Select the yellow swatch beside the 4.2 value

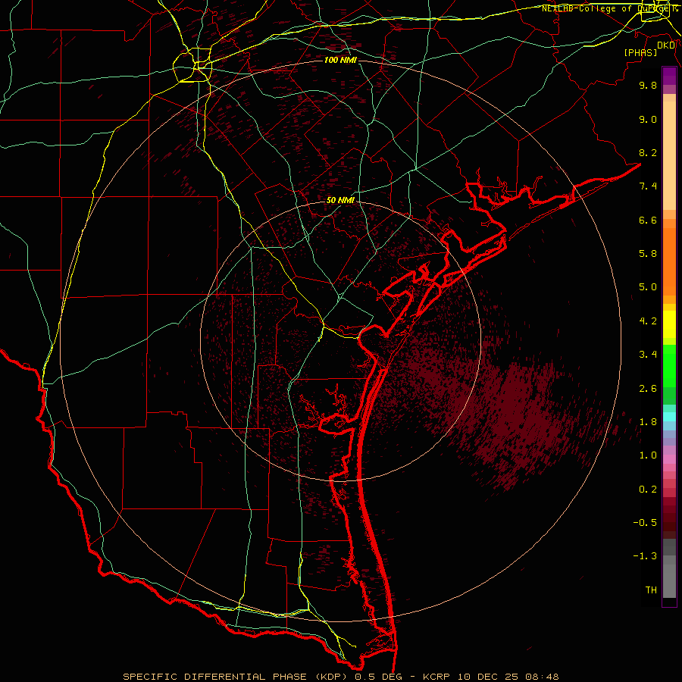[x=669, y=324]
